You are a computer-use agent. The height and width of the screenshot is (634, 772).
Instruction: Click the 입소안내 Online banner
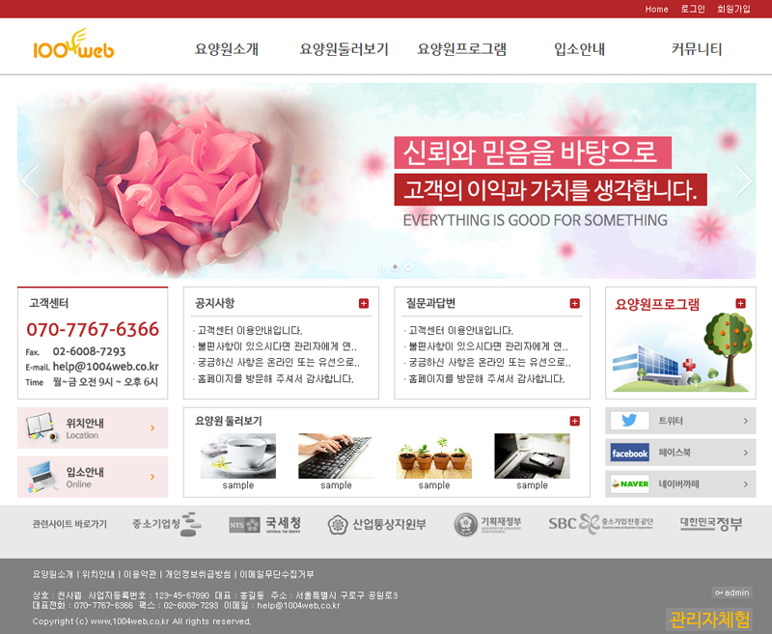[93, 477]
